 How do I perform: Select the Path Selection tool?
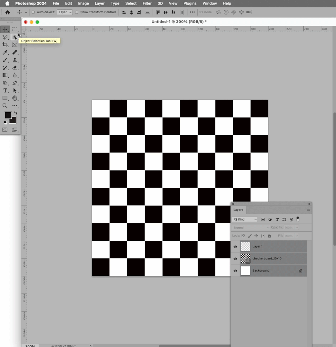(15, 91)
